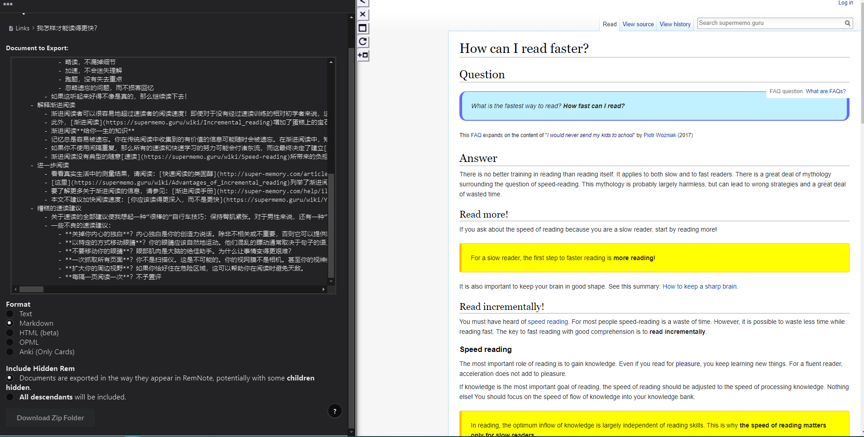This screenshot has height=437, width=864.
Task: Click the "糟糕的速读建议" line in export preview
Action: tap(59, 209)
